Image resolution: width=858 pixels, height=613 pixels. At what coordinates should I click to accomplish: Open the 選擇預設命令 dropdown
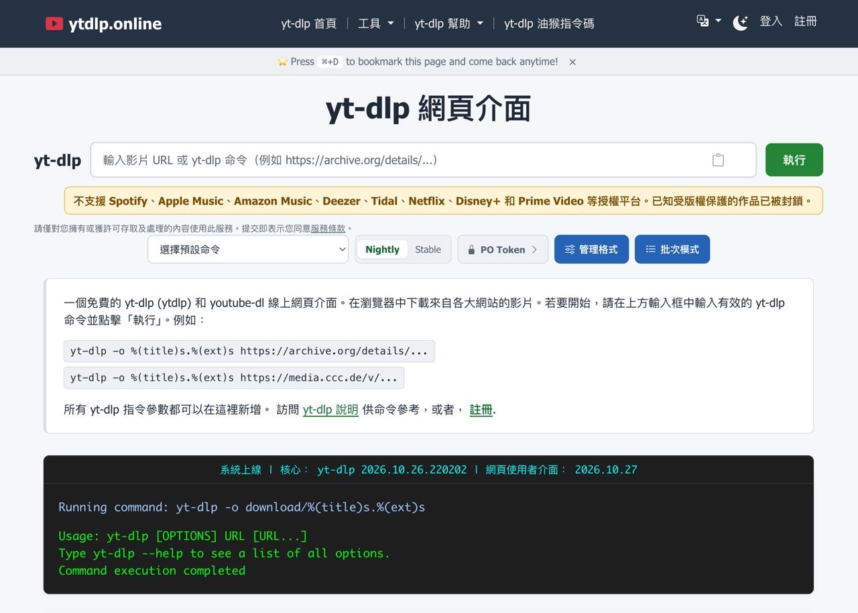[248, 249]
